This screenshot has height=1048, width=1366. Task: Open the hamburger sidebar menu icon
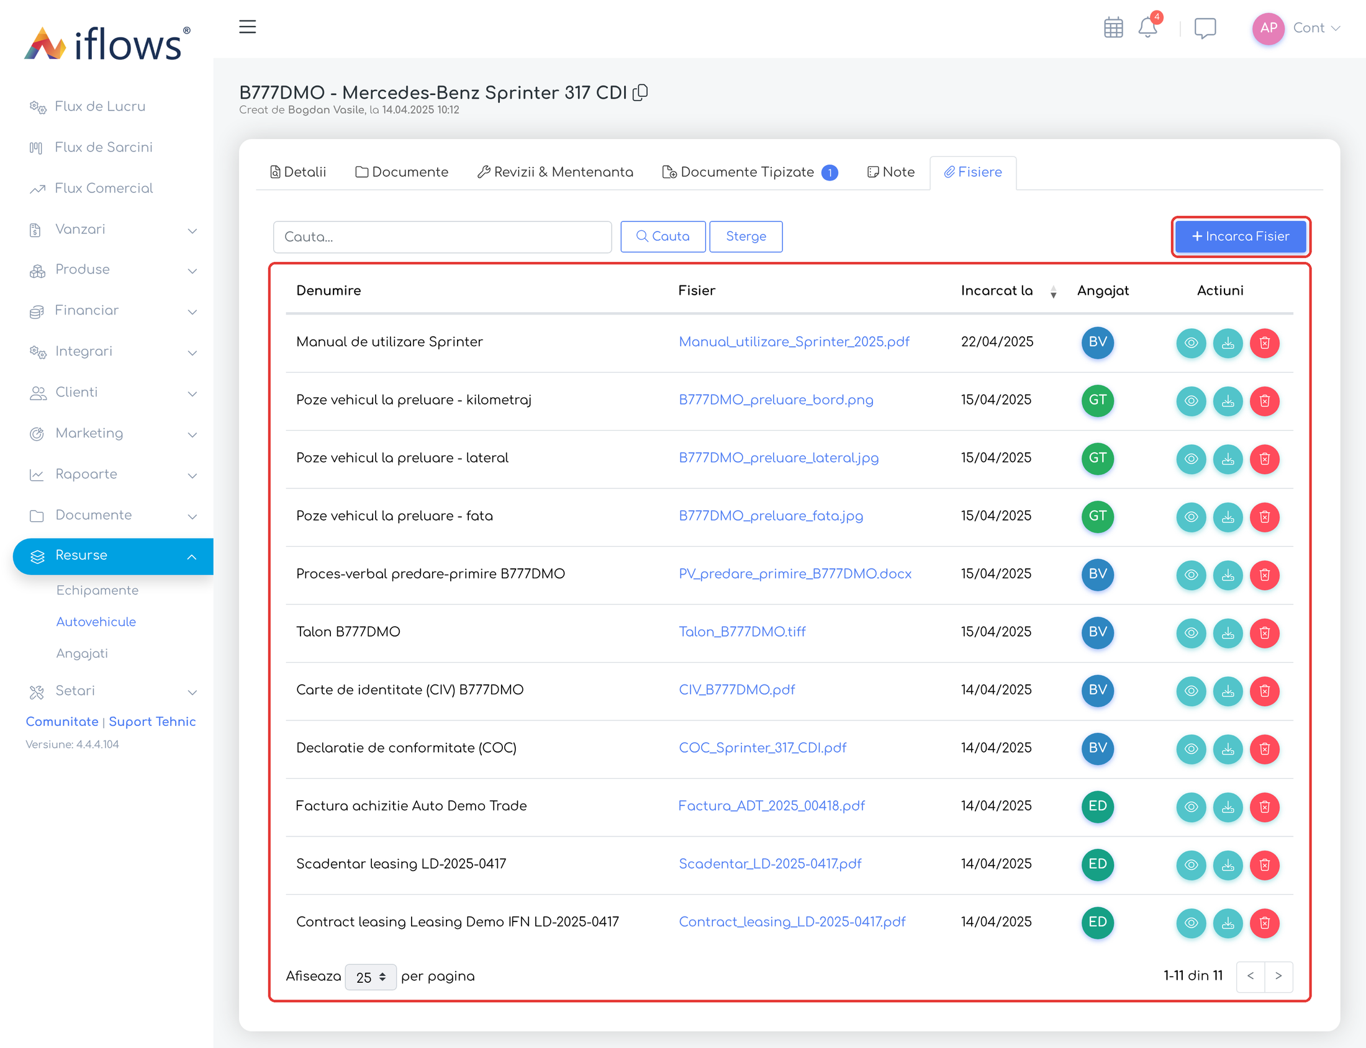247,27
